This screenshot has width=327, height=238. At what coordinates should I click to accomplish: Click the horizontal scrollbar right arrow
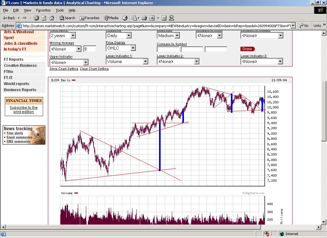pos(319,227)
